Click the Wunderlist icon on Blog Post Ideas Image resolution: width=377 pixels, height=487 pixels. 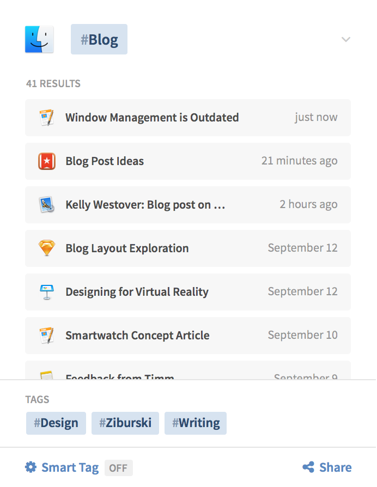tap(47, 161)
